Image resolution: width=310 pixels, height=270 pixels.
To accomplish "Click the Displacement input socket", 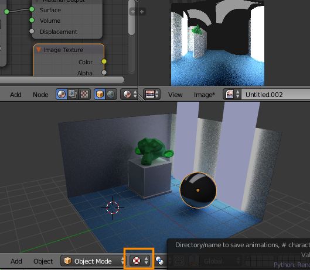I will pyautogui.click(x=32, y=31).
